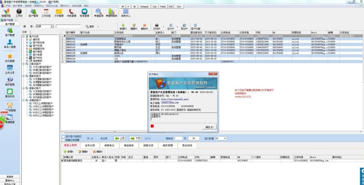Open the 帮助 menu
364x185 pixels.
[x=86, y=5]
